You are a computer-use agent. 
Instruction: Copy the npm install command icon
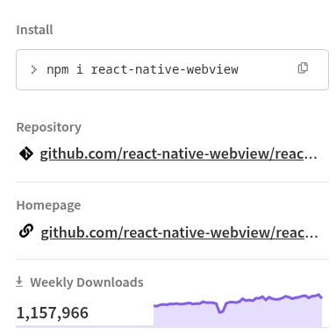(x=303, y=68)
